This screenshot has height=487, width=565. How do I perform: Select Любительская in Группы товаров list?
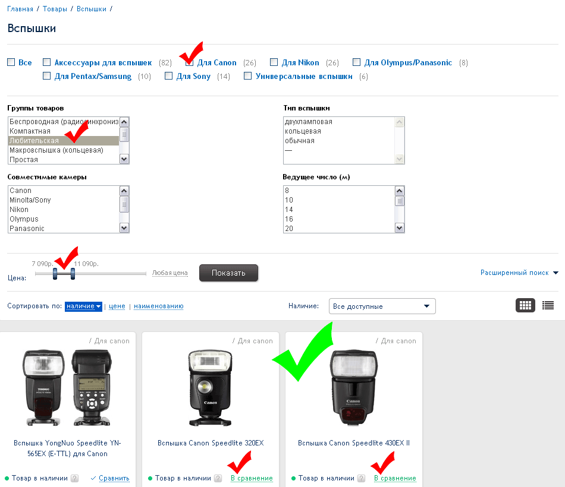tap(64, 140)
